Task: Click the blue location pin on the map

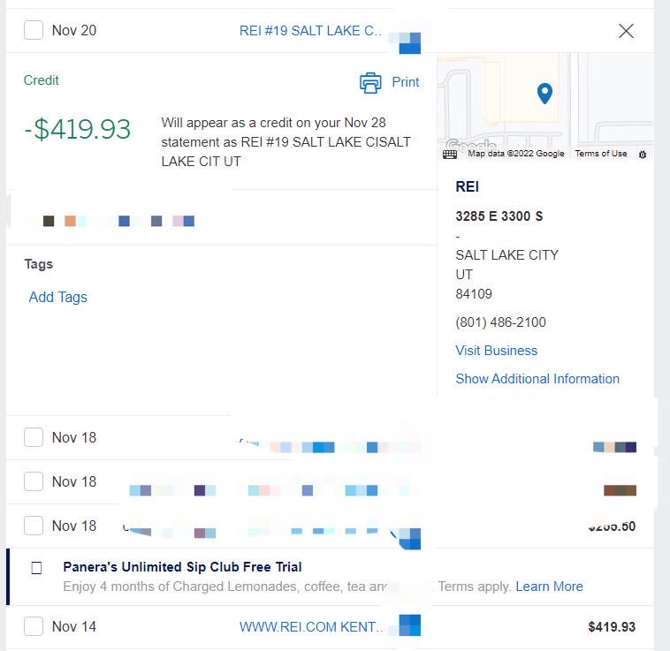Action: [x=545, y=92]
